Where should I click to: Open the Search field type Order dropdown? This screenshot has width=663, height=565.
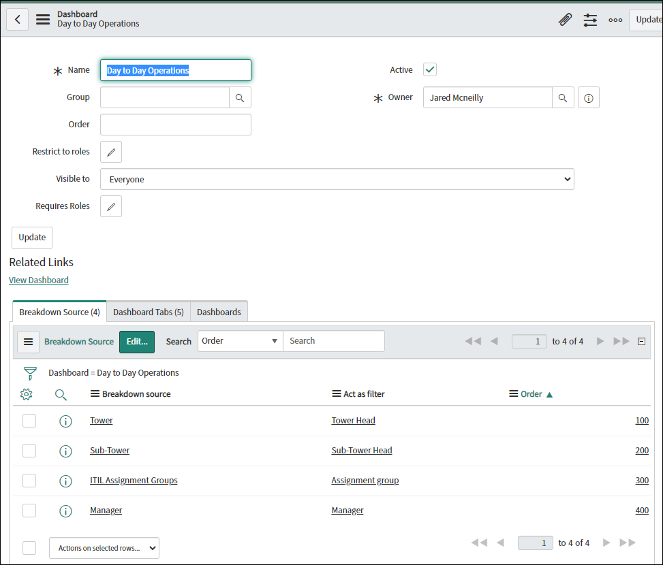240,341
